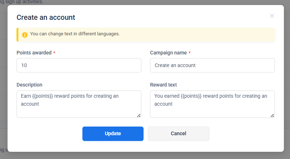Click the Points awarded input field
Viewport: 290px width, 159px height.
[79, 65]
